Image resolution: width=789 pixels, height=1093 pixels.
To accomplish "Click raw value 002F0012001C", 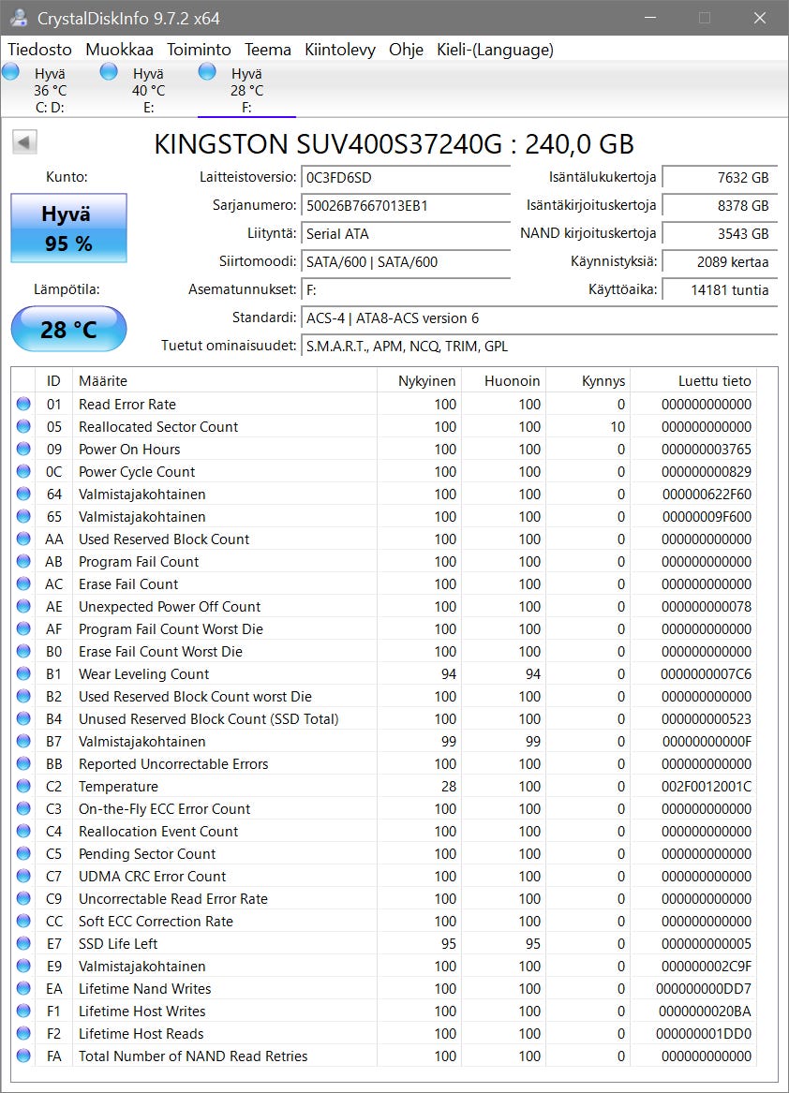I will [x=706, y=787].
